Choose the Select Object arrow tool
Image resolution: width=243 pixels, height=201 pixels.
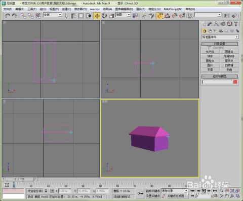click(66, 16)
